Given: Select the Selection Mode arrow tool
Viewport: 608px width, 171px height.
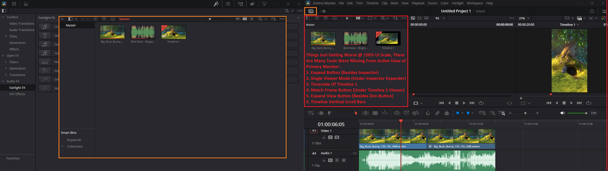Looking at the screenshot, I should 356,113.
